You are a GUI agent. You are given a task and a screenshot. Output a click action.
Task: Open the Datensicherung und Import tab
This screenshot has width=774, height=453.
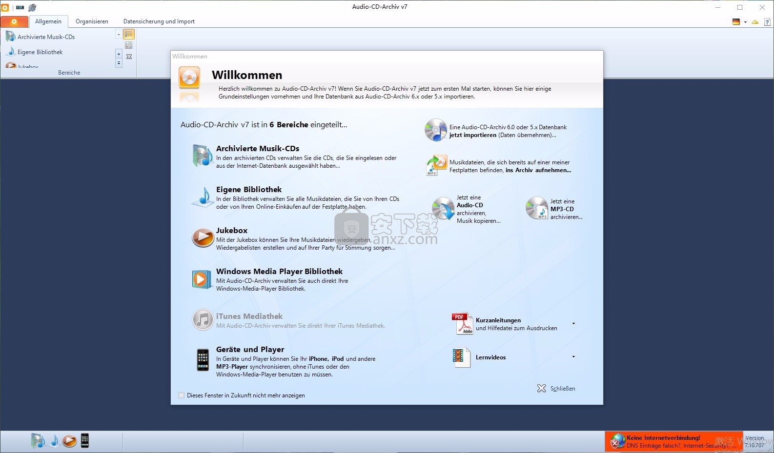pyautogui.click(x=159, y=21)
